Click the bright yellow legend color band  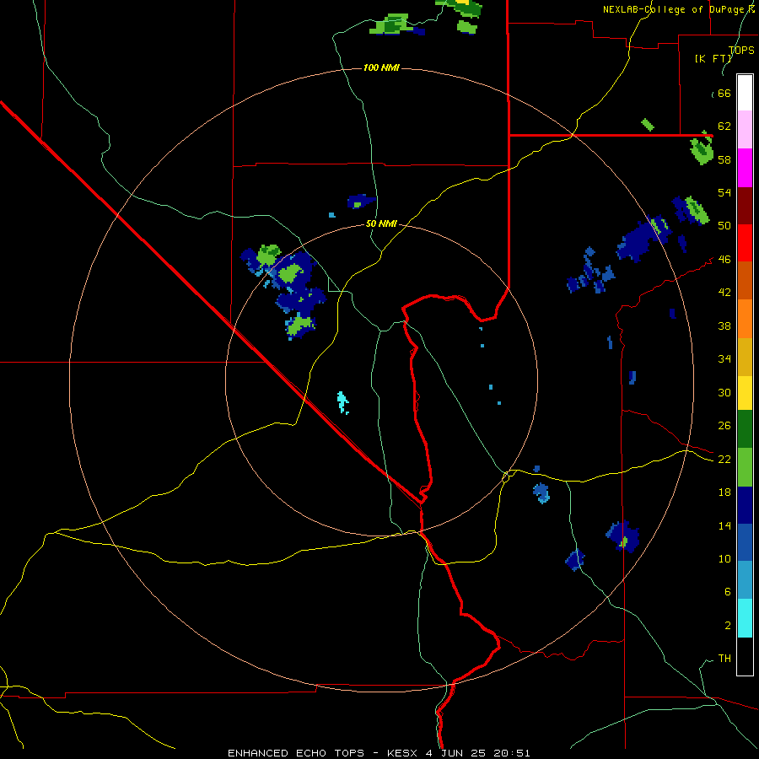[x=745, y=393]
